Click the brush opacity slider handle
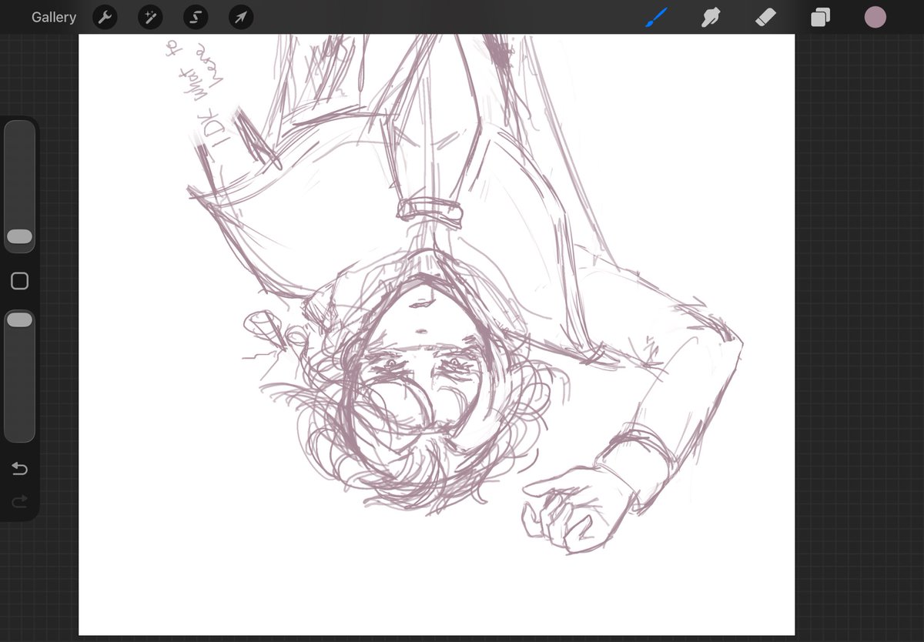This screenshot has width=924, height=642. coord(20,319)
